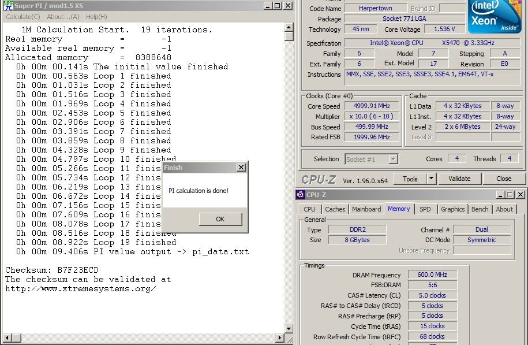
Task: Open the Graphics tab
Action: click(x=452, y=209)
